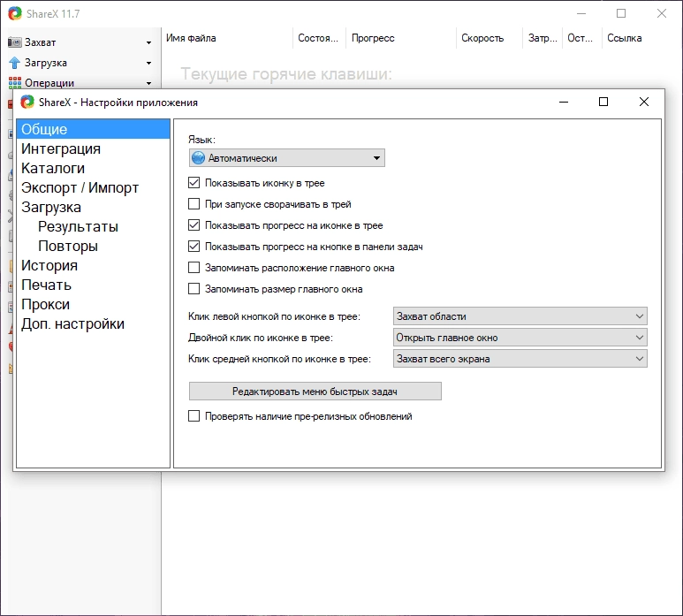This screenshot has width=683, height=616.
Task: Toggle Показывать прогресс на иконке в трее
Action: [x=194, y=225]
